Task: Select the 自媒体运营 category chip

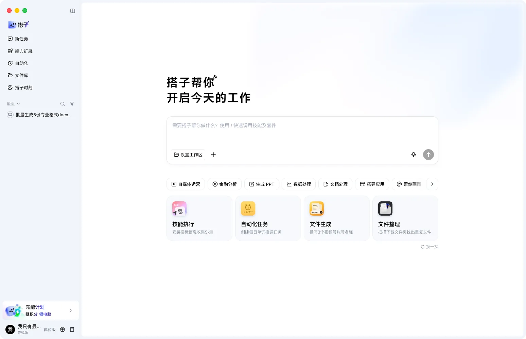Action: tap(186, 184)
